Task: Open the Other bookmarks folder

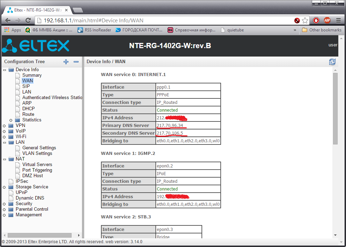Action: tap(322, 30)
